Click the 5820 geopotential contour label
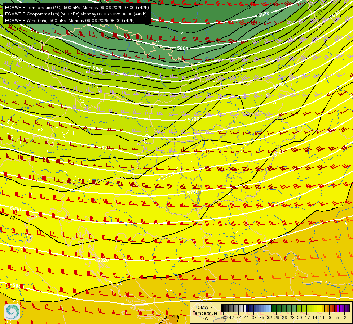 pyautogui.click(x=103, y=260)
